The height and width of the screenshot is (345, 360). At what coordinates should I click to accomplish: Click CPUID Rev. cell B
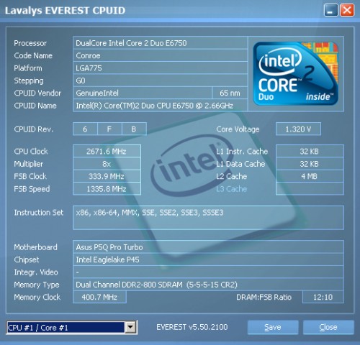pos(134,129)
